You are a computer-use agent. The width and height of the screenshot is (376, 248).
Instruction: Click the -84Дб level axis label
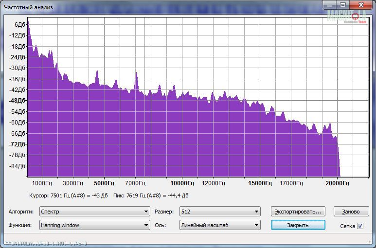pyautogui.click(x=17, y=166)
